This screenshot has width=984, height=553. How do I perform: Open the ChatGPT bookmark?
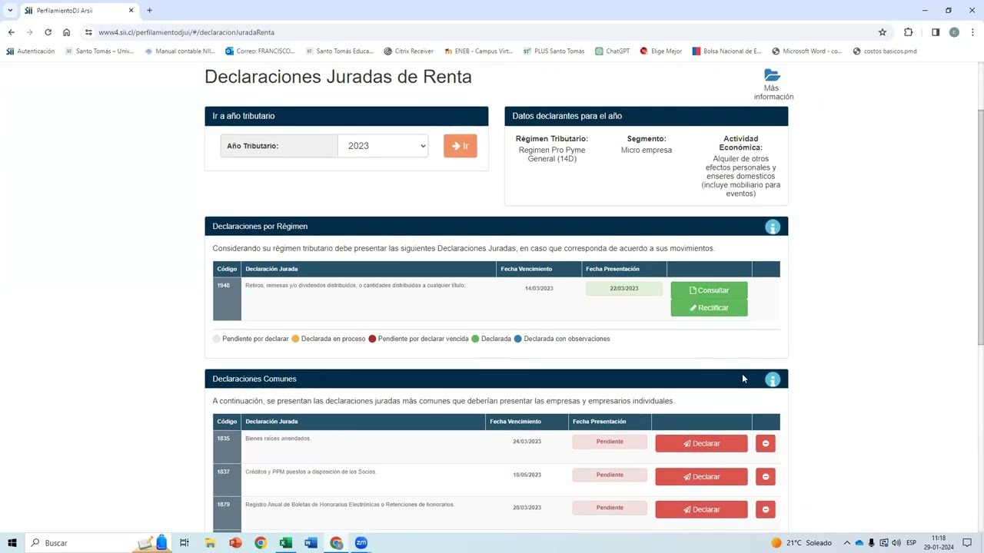(x=612, y=51)
